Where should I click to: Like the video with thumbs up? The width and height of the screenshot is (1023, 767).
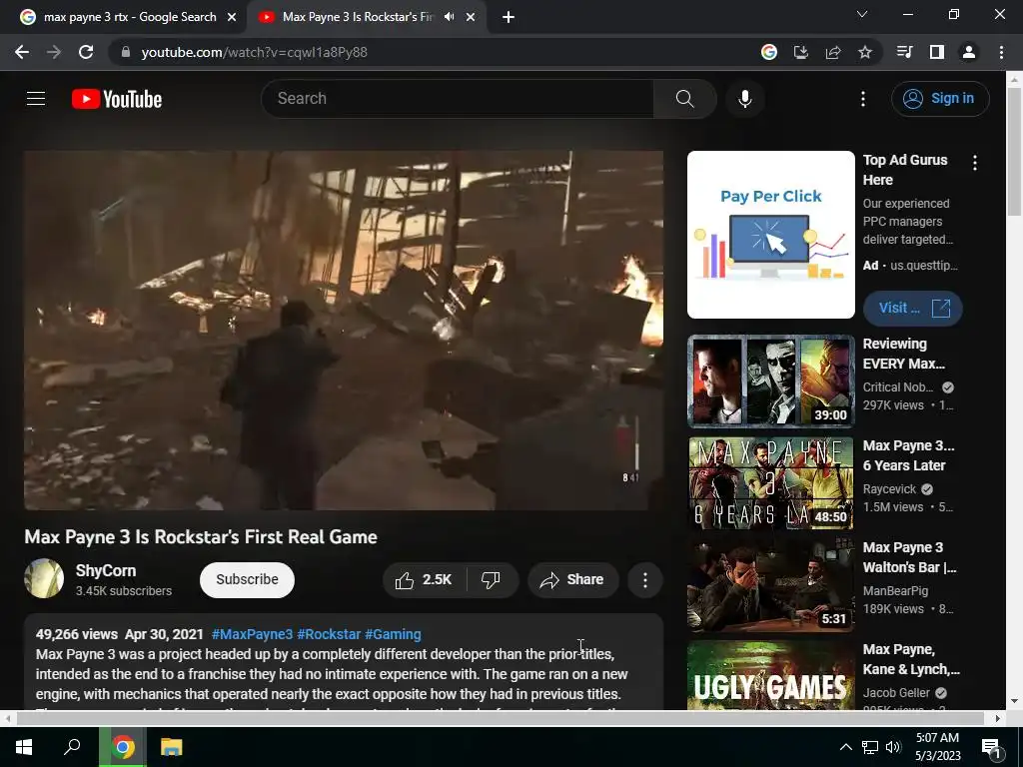pyautogui.click(x=424, y=580)
